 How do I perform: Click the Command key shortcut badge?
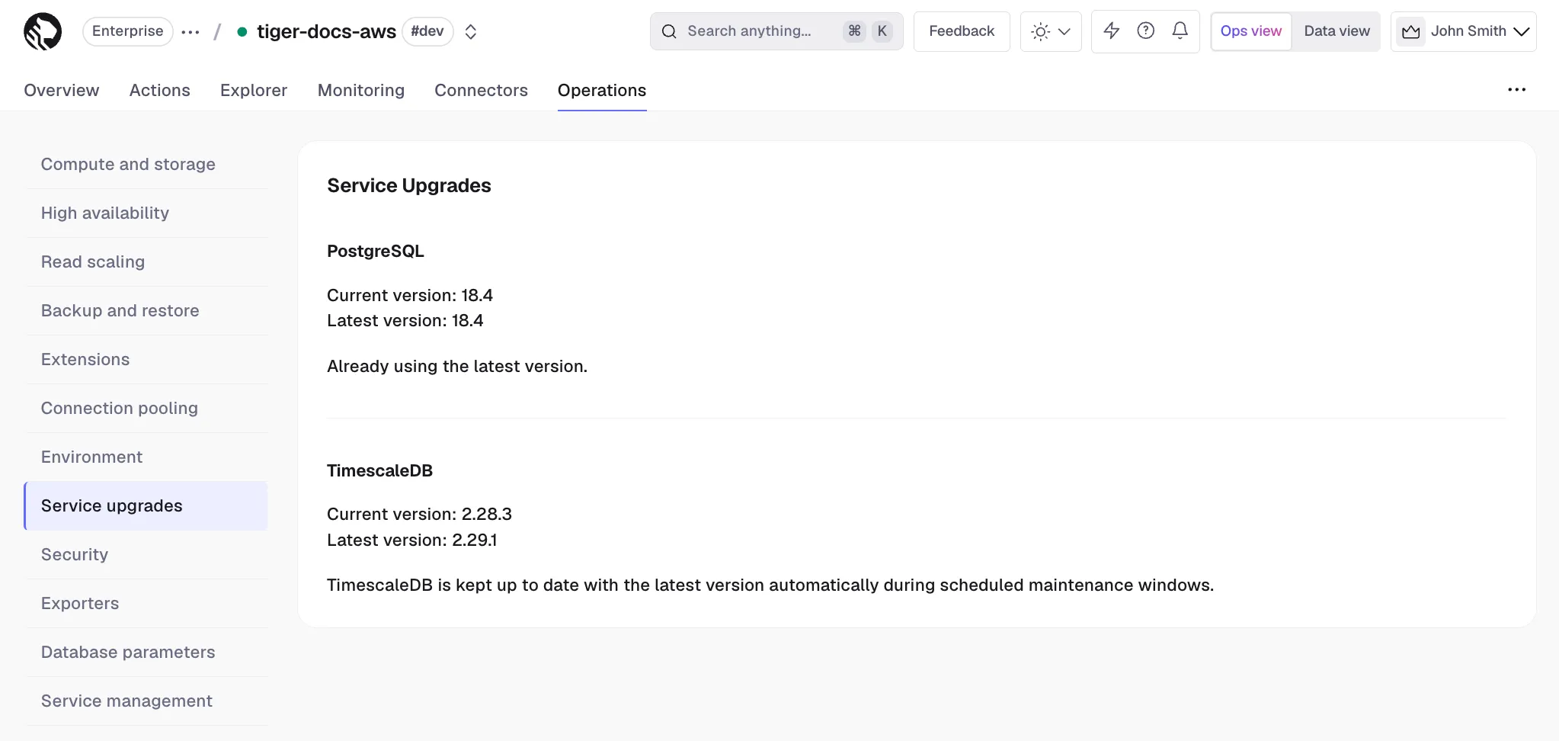pyautogui.click(x=854, y=31)
